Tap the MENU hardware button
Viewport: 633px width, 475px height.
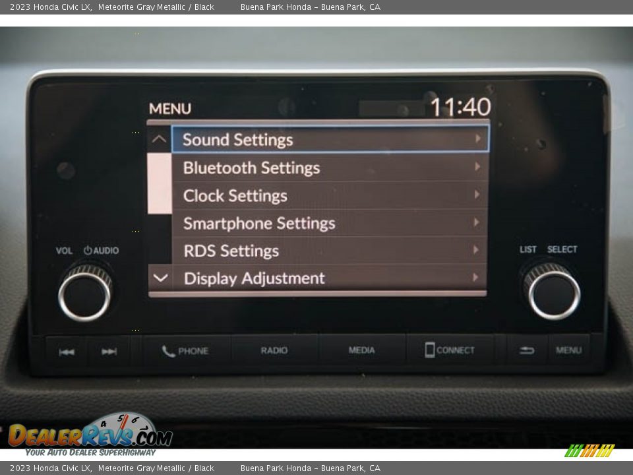[568, 350]
